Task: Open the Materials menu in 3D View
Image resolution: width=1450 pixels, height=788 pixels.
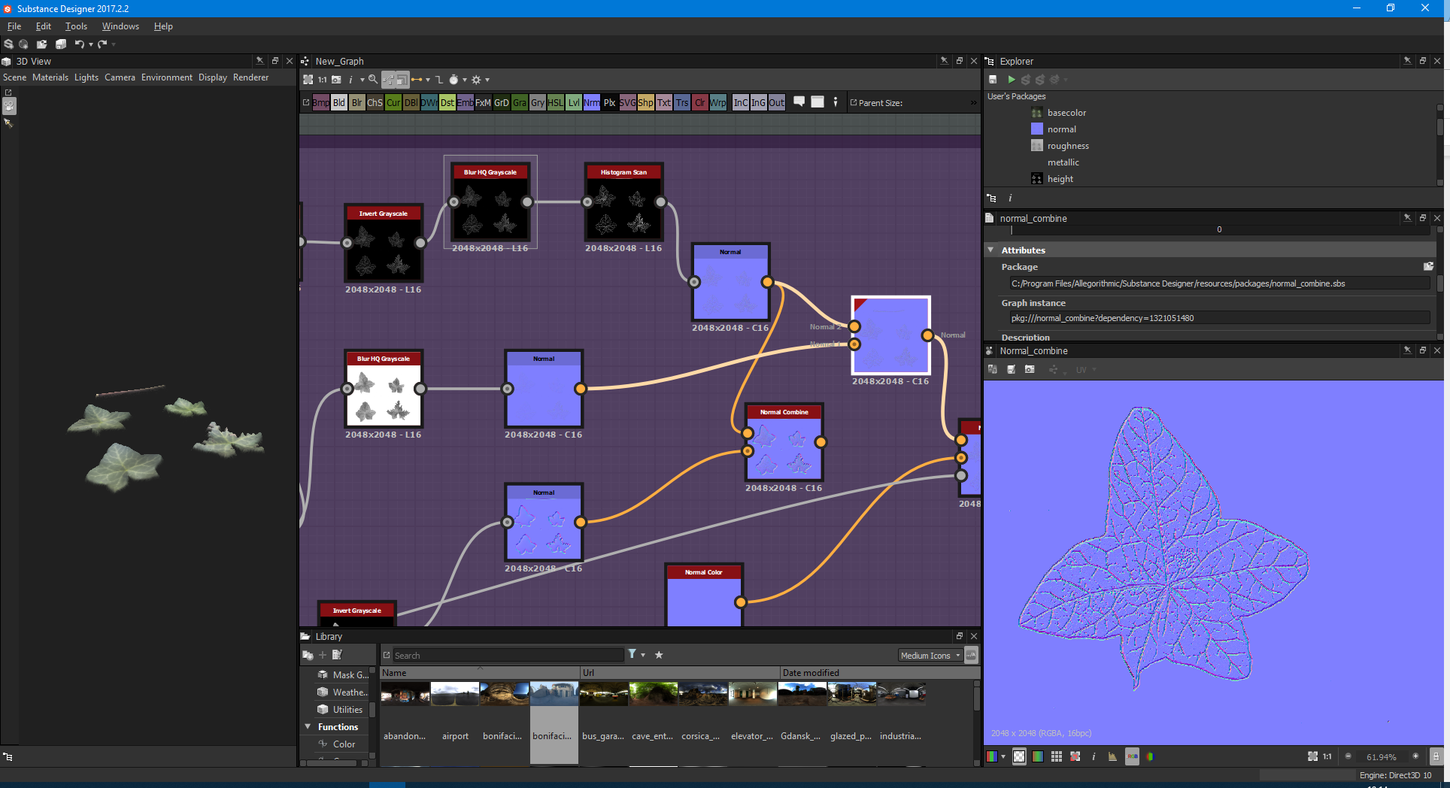Action: (x=50, y=77)
